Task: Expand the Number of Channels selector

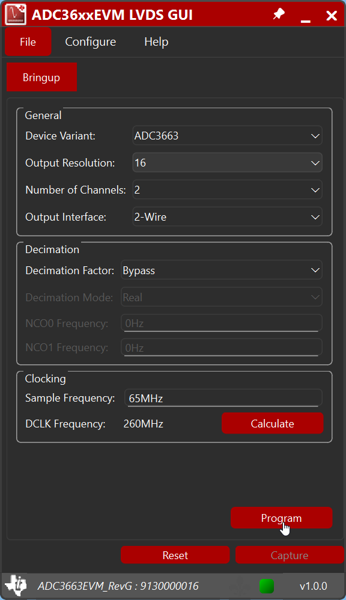Action: click(x=227, y=189)
